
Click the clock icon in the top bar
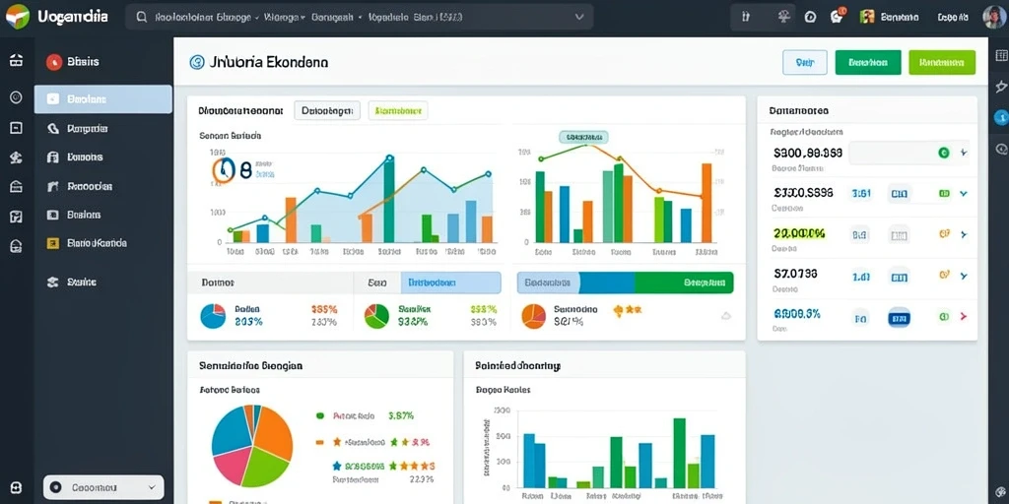[x=810, y=17]
